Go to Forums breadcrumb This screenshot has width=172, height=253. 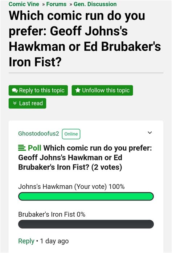(56, 4)
